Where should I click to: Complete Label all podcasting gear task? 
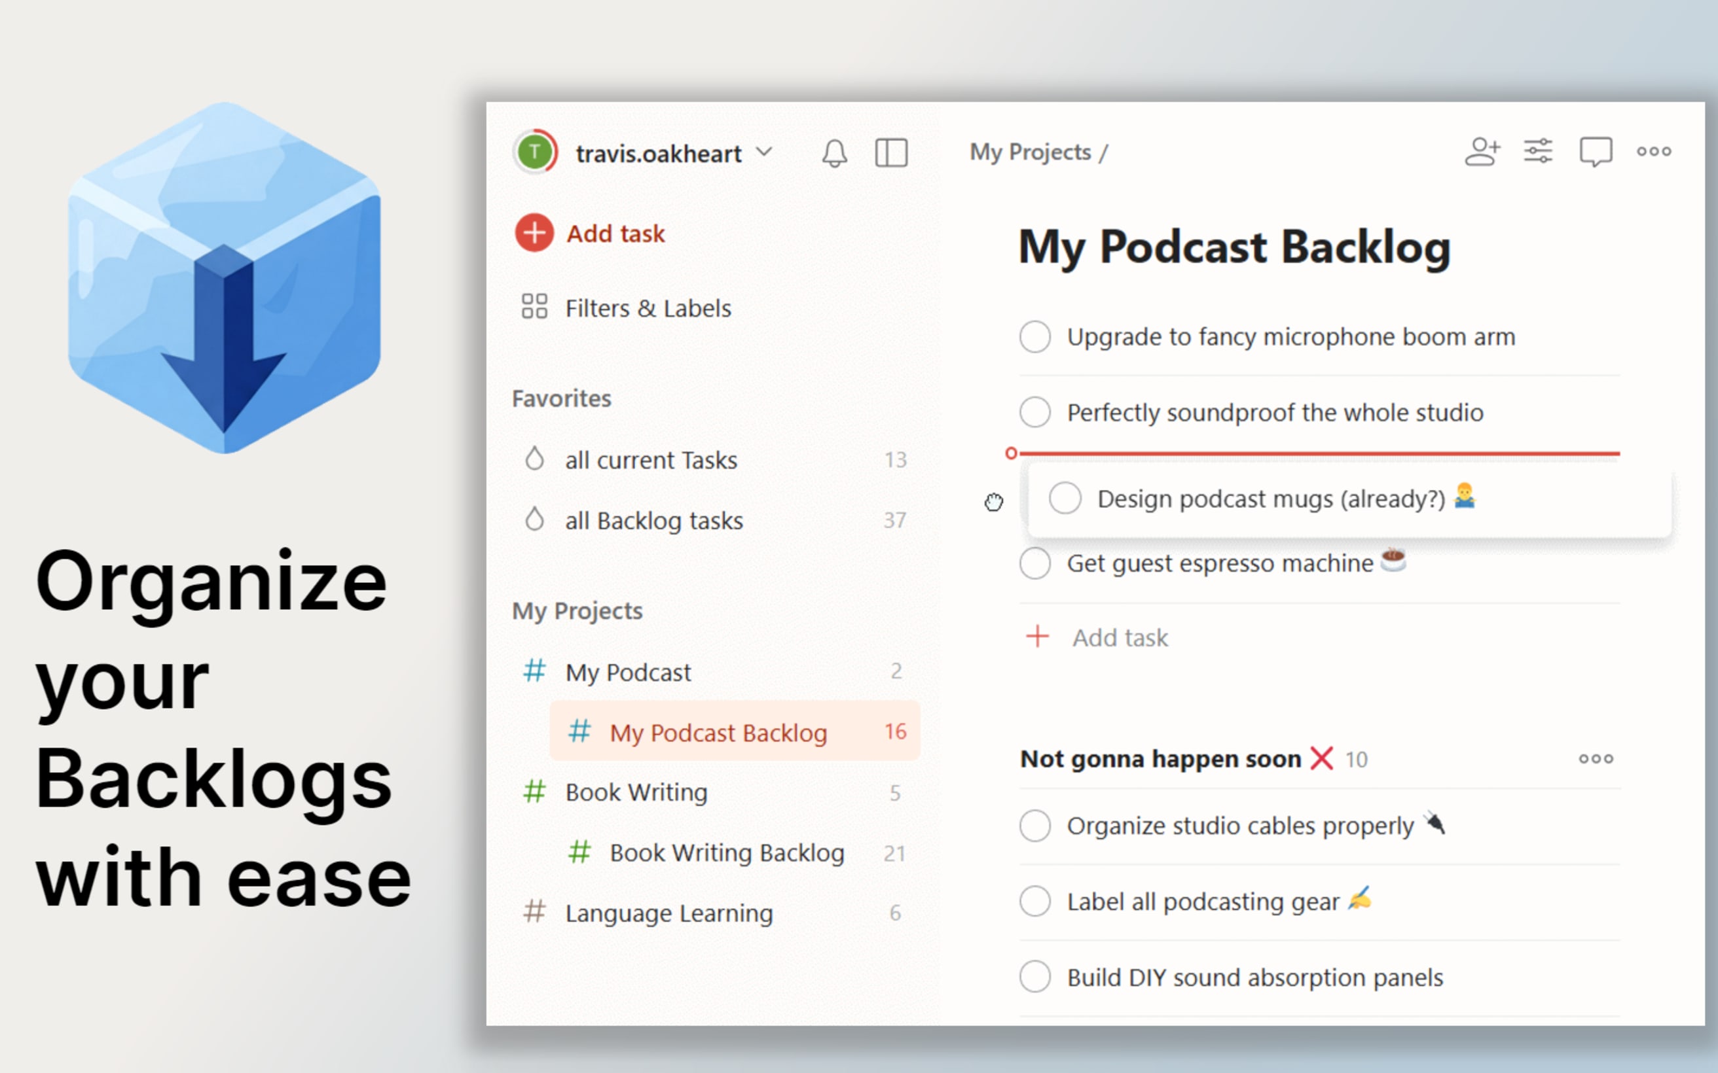[1035, 902]
